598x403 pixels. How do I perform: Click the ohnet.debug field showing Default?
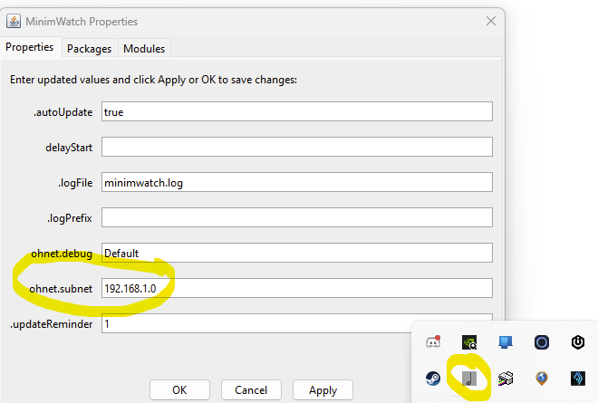click(x=296, y=253)
